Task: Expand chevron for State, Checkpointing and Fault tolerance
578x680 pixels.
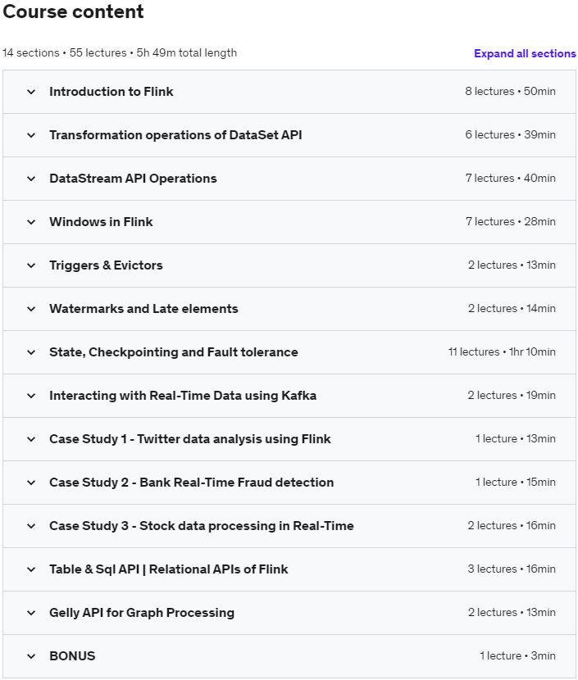Action: (x=31, y=352)
